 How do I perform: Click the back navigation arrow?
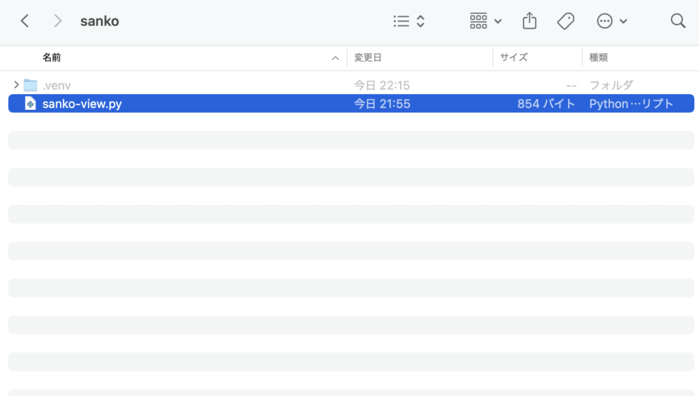[x=25, y=21]
